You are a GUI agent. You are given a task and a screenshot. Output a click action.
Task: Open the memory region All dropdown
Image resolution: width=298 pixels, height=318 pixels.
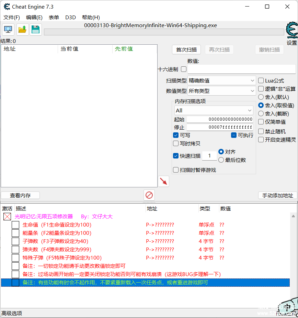point(214,111)
